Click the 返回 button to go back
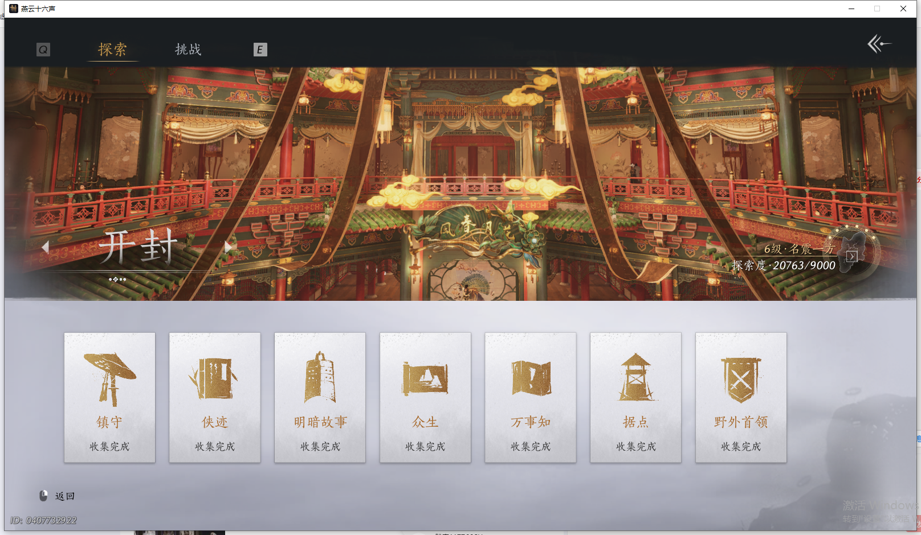Image resolution: width=921 pixels, height=535 pixels. 64,495
